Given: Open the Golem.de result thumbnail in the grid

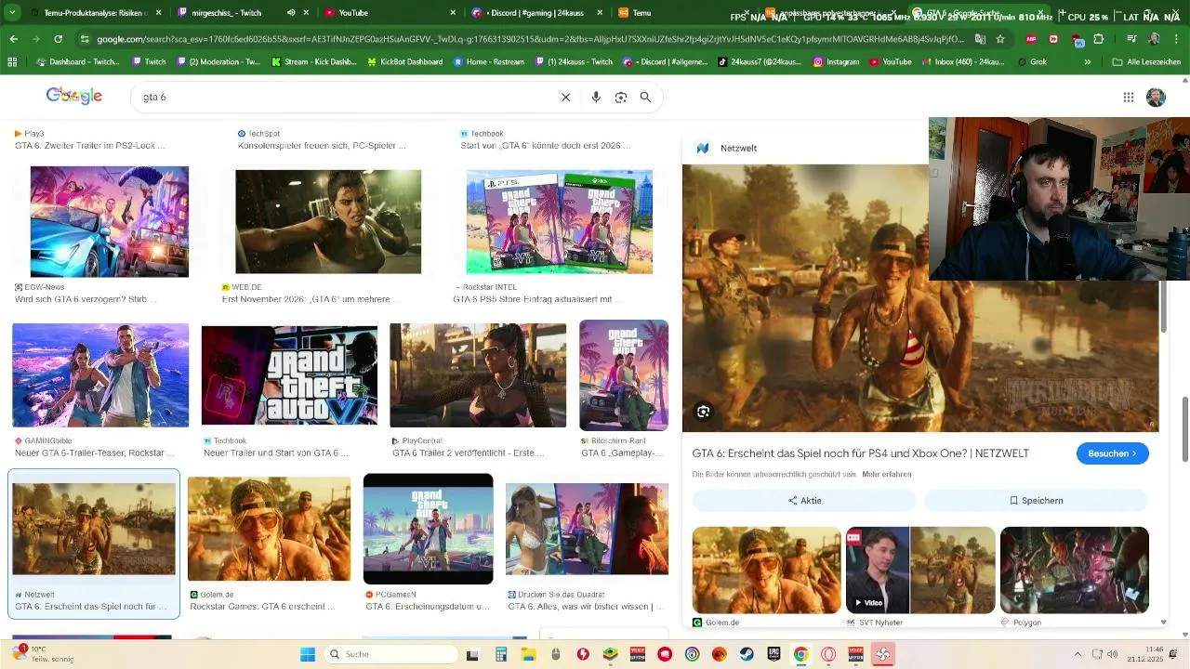Looking at the screenshot, I should click(270, 529).
